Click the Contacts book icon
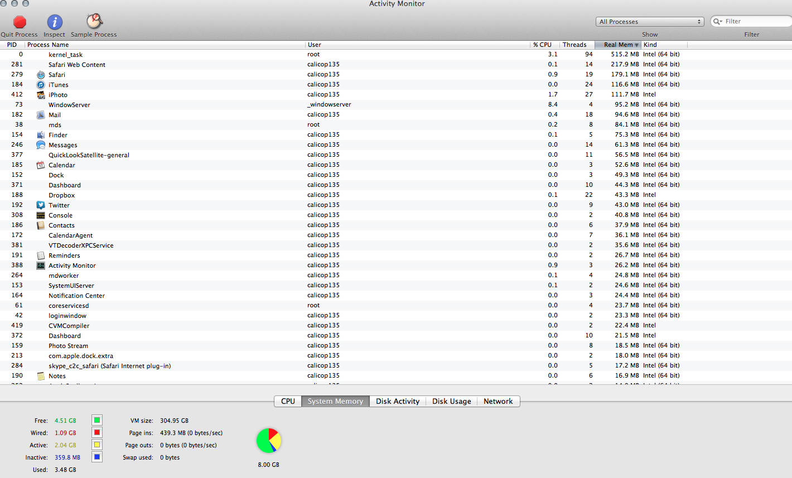The image size is (792, 478). [41, 225]
